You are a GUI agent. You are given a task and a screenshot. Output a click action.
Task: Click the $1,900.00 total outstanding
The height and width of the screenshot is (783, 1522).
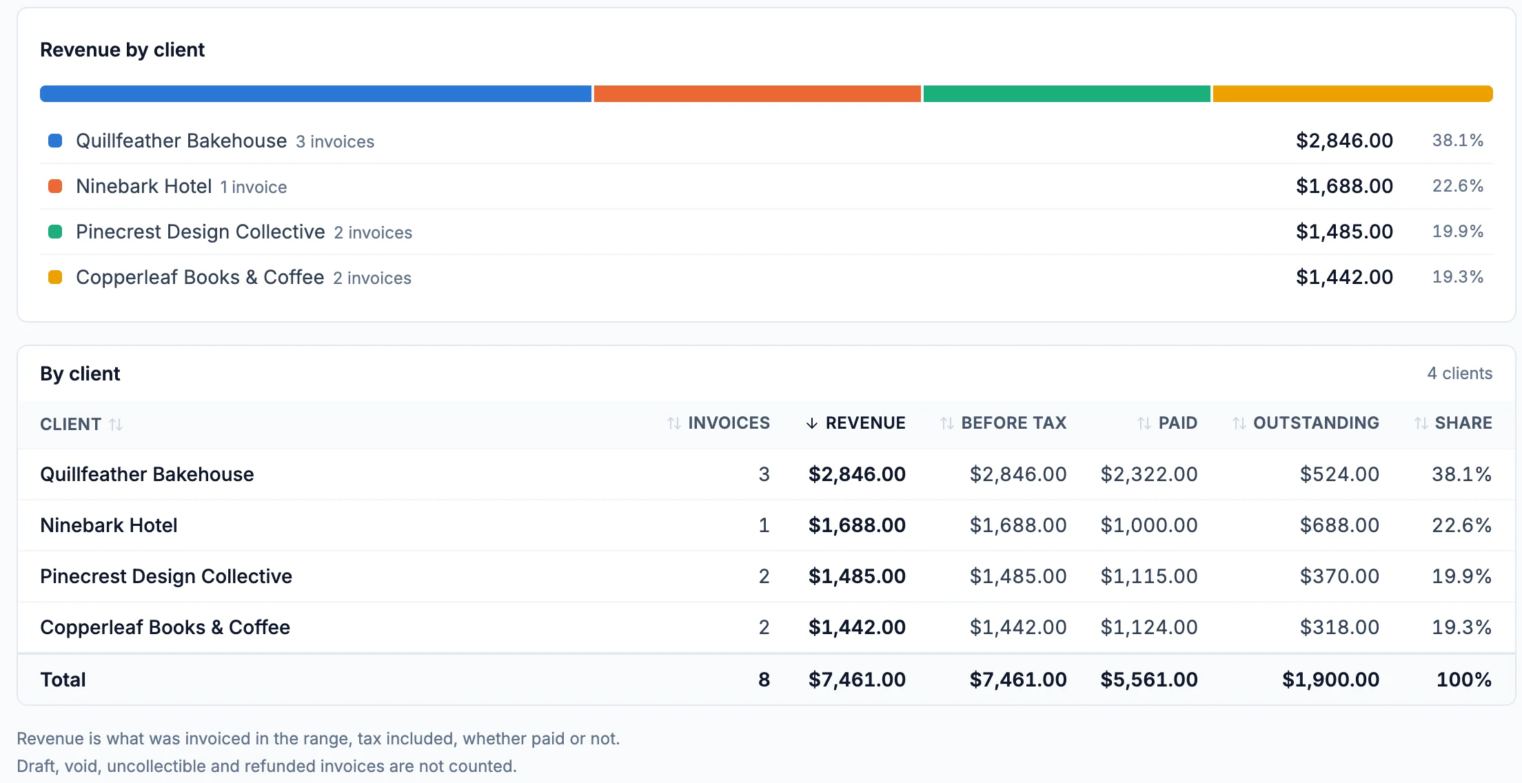[x=1330, y=680]
